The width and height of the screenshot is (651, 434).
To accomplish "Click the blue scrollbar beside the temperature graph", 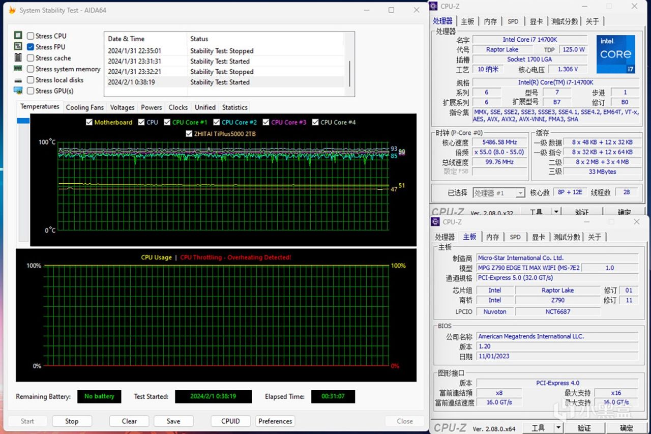I will click(x=21, y=121).
